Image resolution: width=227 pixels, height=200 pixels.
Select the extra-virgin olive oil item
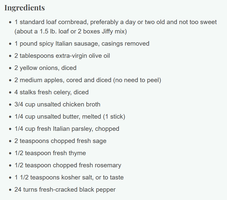62,56
